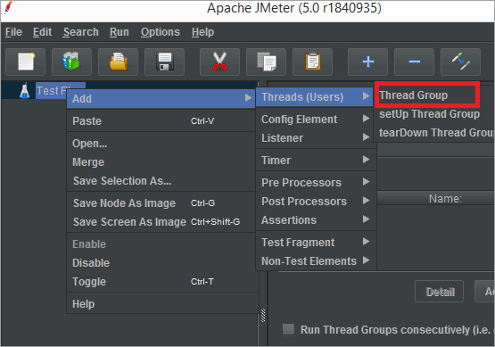Click the Expand All plus icon
Viewport: 495px width, 347px height.
coord(367,62)
